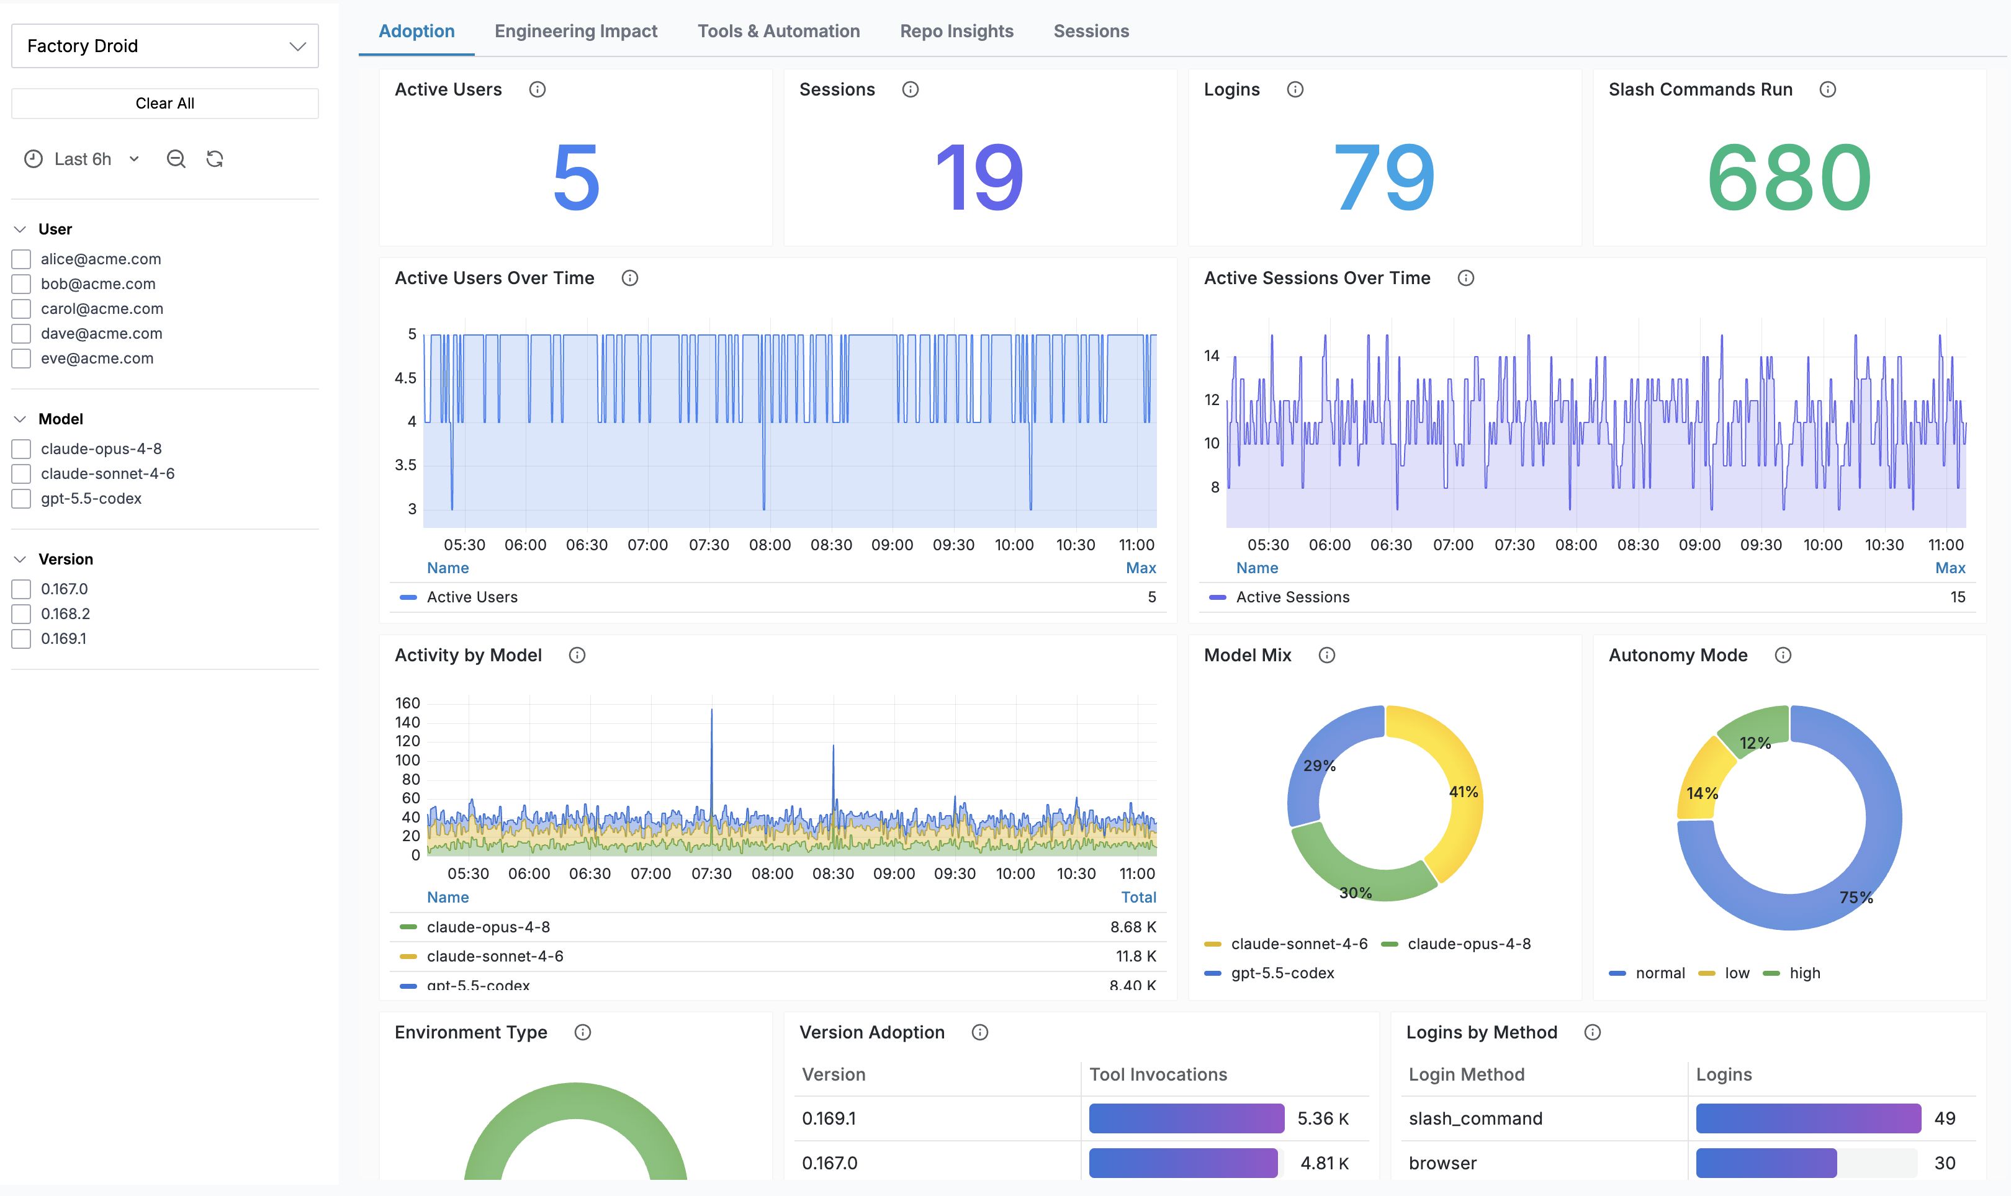This screenshot has width=2011, height=1196.
Task: Select the carol@acme.com checkbox
Action: pyautogui.click(x=21, y=309)
